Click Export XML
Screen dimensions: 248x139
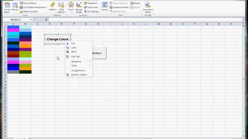tap(135, 7)
